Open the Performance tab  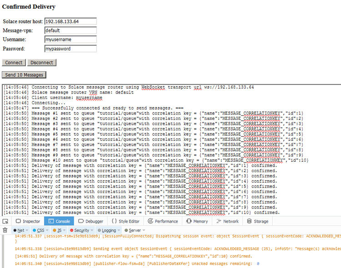162,221
